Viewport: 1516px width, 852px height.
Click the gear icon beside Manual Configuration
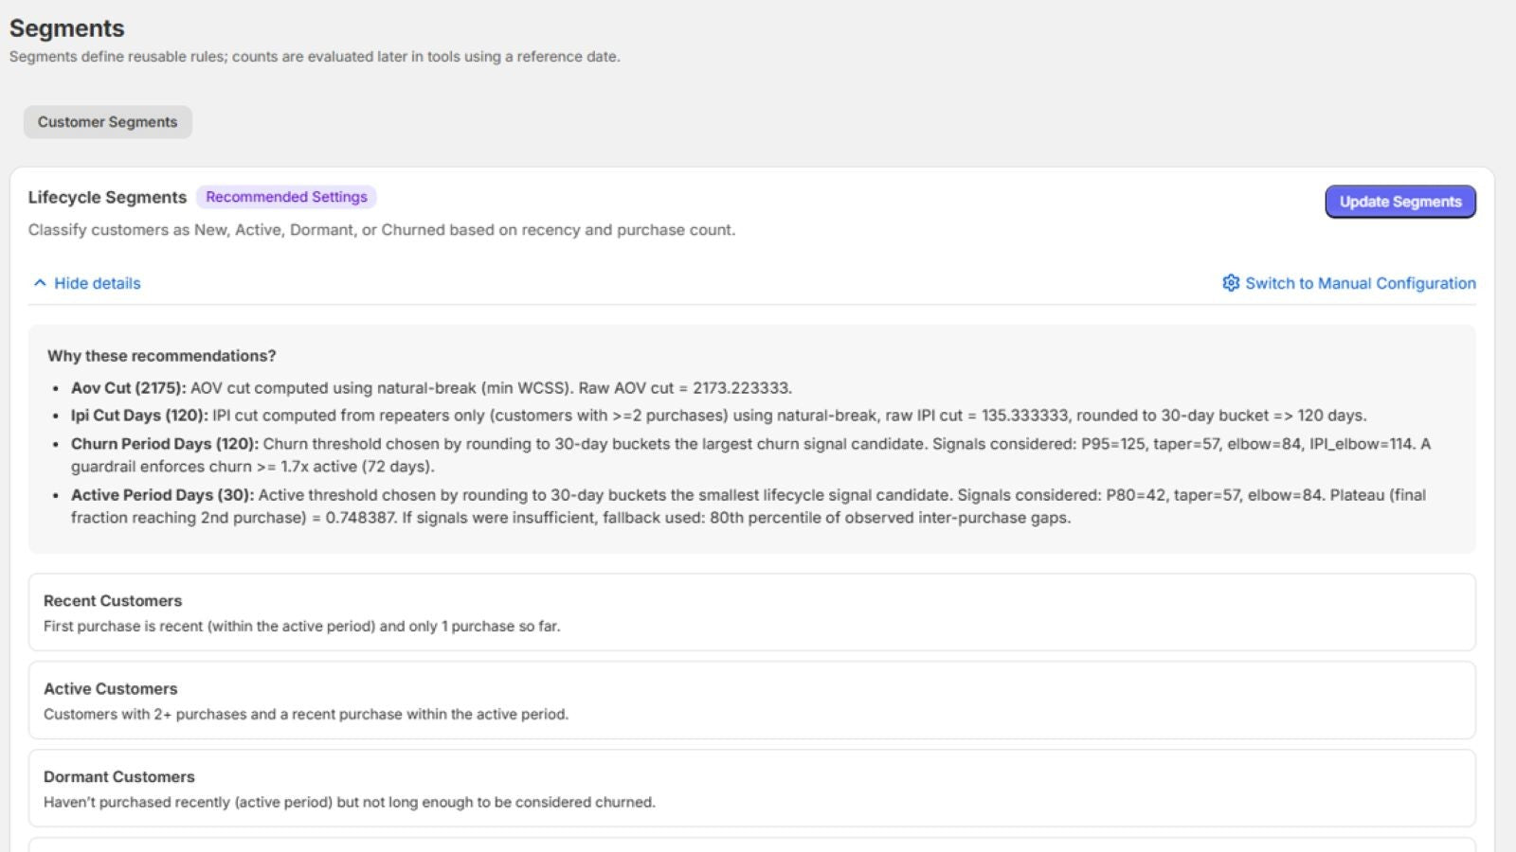pyautogui.click(x=1231, y=283)
